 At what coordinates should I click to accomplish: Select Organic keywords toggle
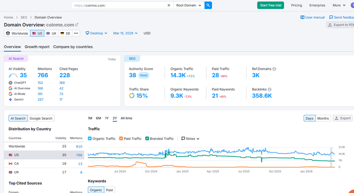tap(96, 190)
